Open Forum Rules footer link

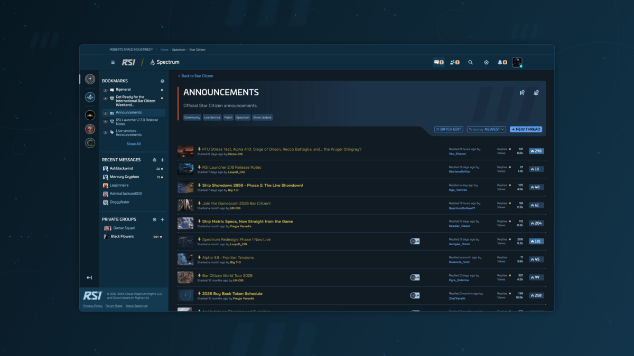(114, 306)
